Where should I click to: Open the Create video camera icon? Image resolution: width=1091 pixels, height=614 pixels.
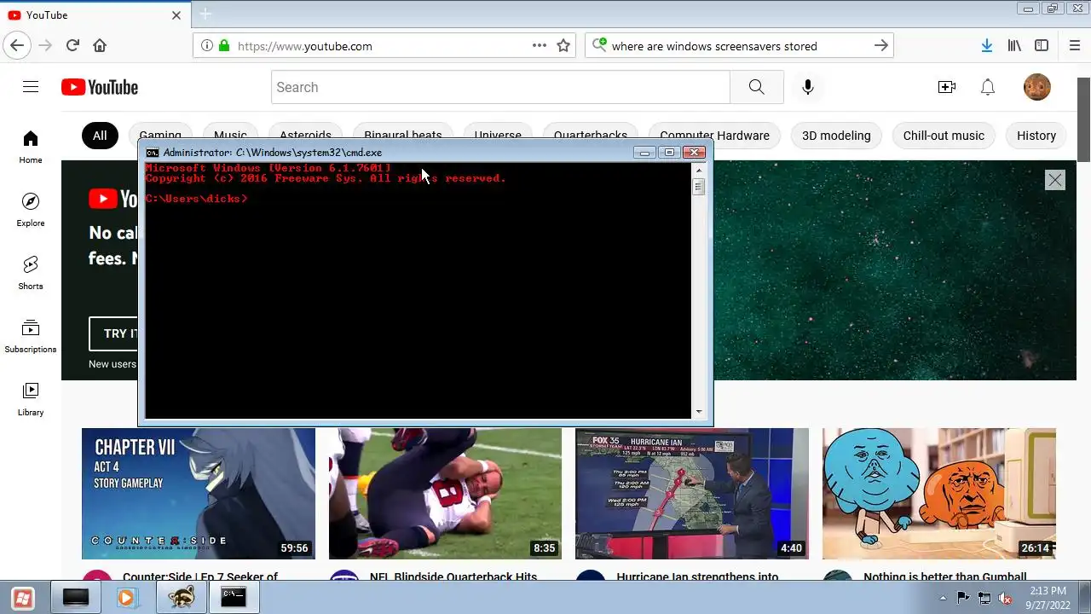946,87
